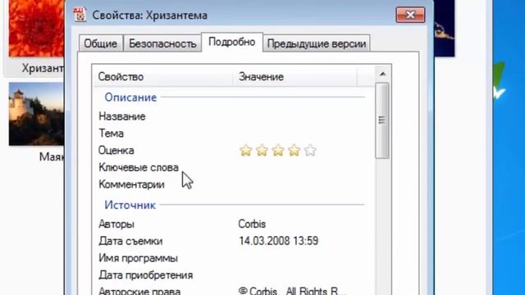Close the Свойства: Хризантема dialog
Image resolution: width=525 pixels, height=295 pixels.
tap(410, 15)
